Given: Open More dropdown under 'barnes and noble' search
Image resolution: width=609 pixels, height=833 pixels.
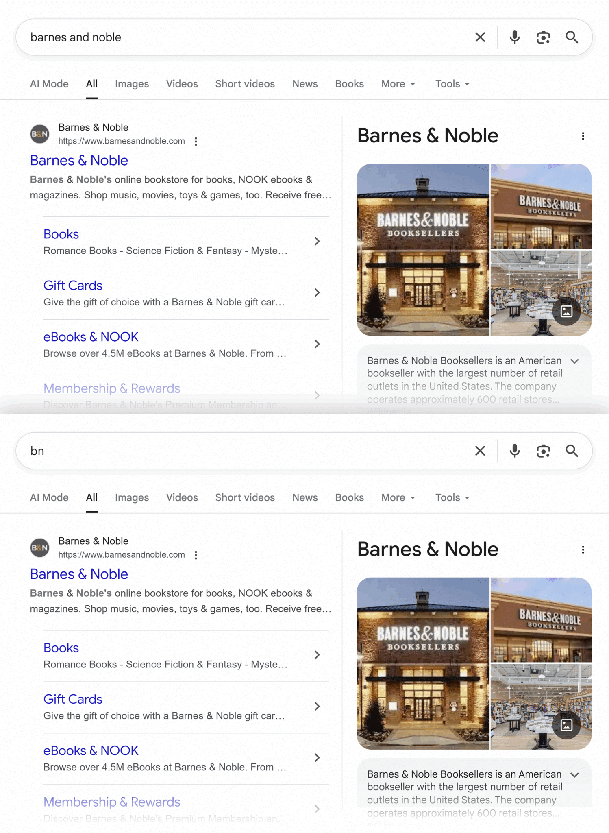Looking at the screenshot, I should pyautogui.click(x=398, y=84).
